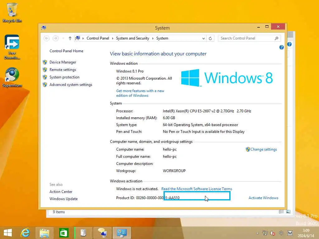Switch to the network computers taskbar app
The width and height of the screenshot is (319, 239).
(102, 233)
